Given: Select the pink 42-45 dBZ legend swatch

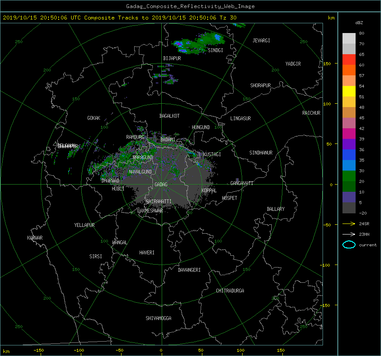Looking at the screenshot, I should pyautogui.click(x=349, y=123).
